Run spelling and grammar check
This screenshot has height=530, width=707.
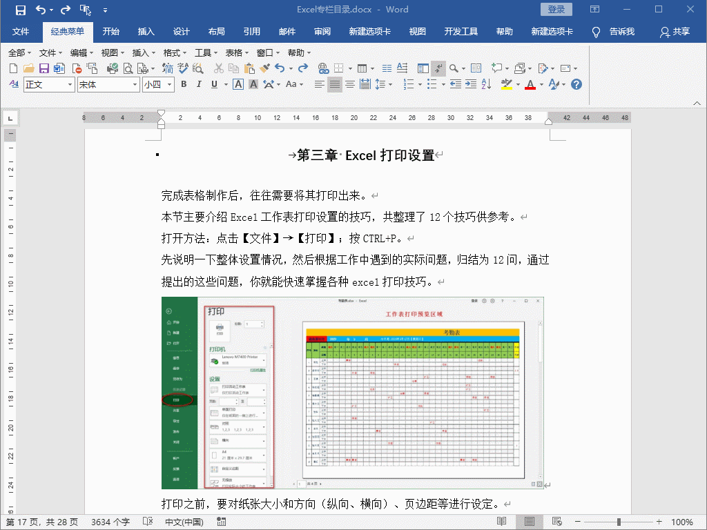tap(182, 68)
